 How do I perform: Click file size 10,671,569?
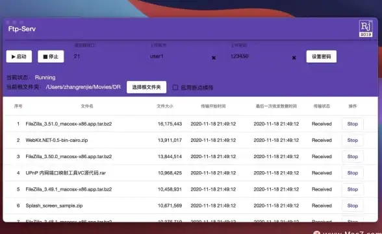[x=170, y=205]
